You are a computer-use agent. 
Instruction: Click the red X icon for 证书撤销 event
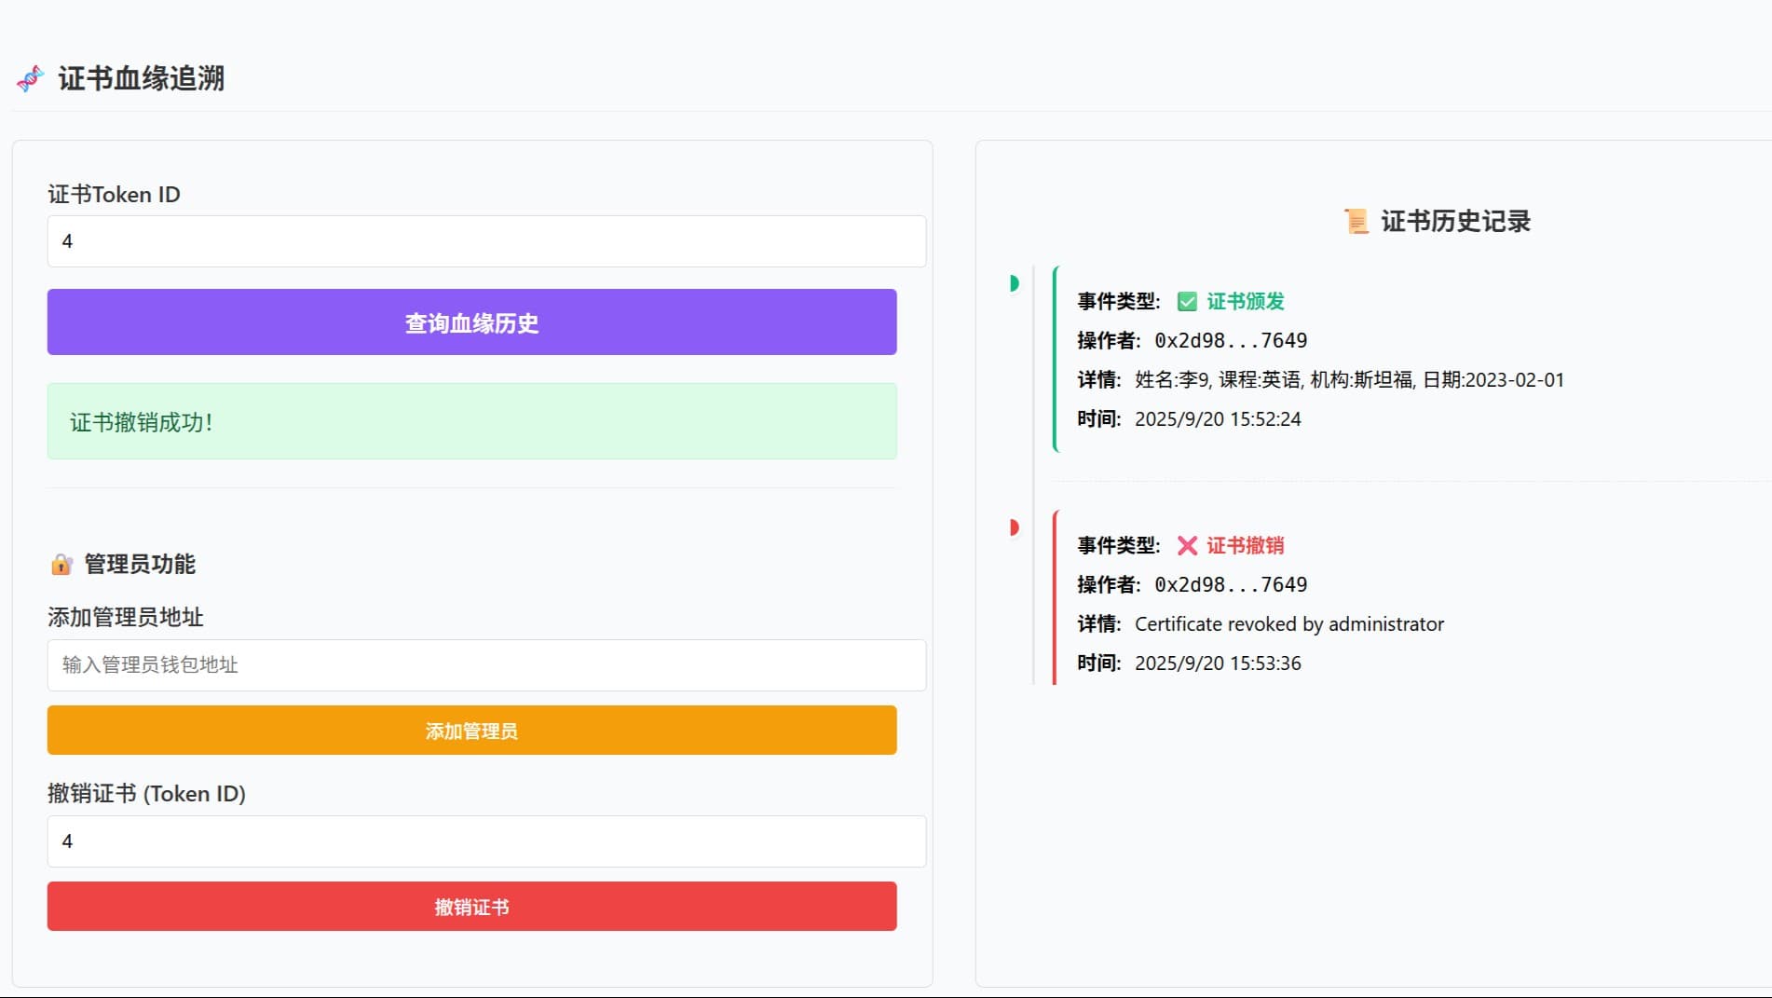(x=1187, y=545)
